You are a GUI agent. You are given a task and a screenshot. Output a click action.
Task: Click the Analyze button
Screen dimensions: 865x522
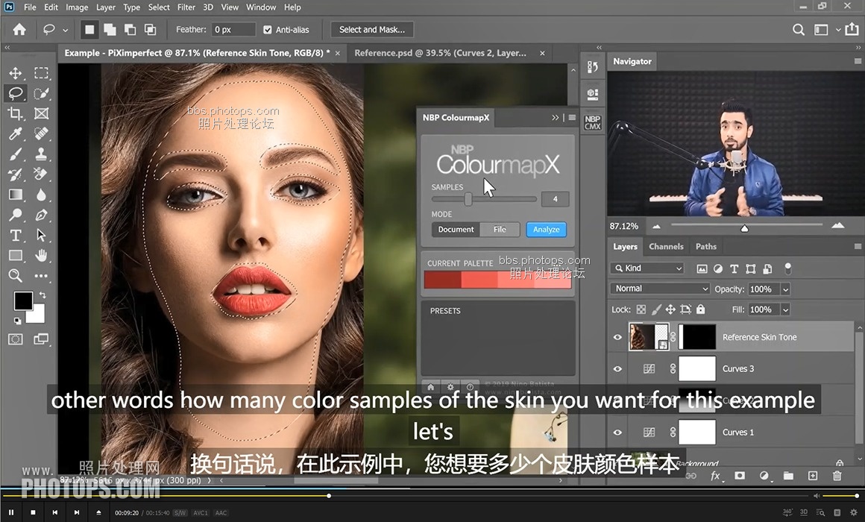click(546, 230)
